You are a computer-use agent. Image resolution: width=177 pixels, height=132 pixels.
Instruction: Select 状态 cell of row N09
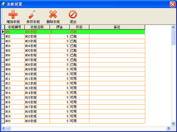79,69
